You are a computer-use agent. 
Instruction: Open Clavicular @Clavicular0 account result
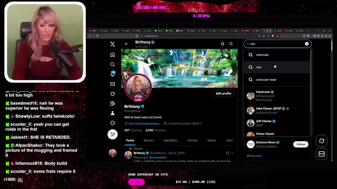277,96
